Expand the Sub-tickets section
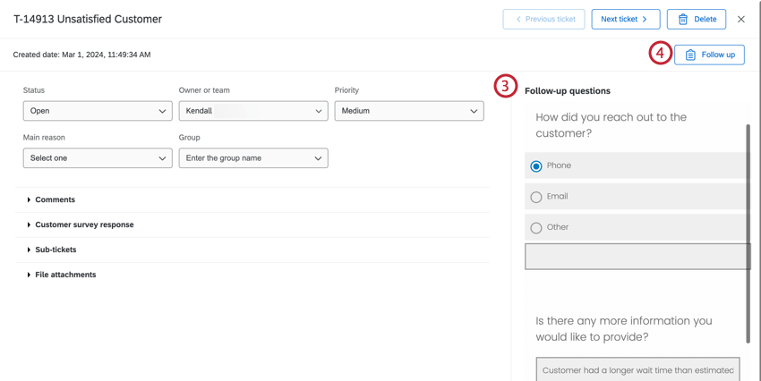Viewport: 761px width, 381px height. (x=56, y=250)
